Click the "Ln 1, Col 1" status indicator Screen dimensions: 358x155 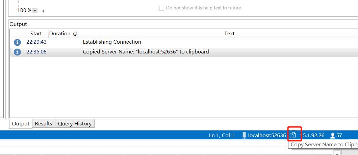coord(222,135)
